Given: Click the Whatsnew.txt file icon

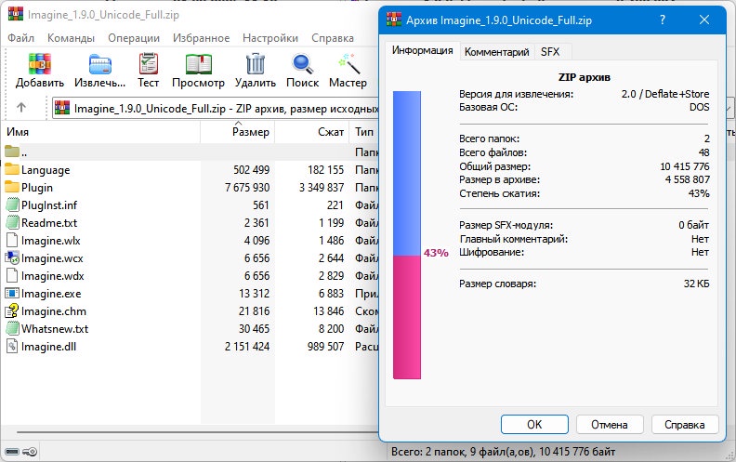Looking at the screenshot, I should (13, 329).
